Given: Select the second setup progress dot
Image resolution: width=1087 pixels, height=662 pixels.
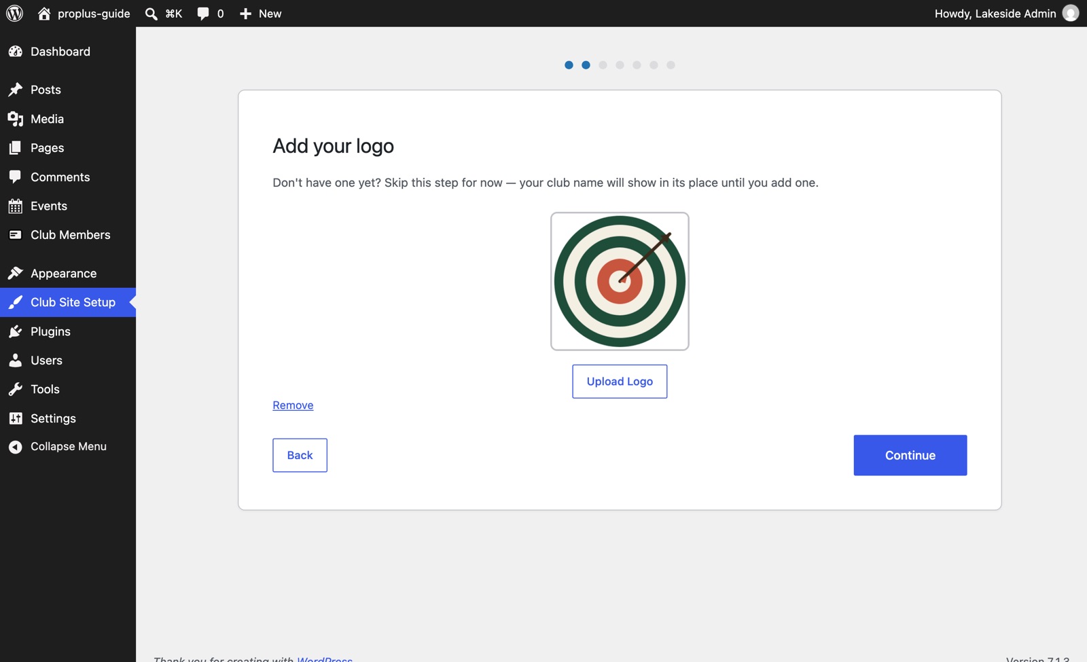Looking at the screenshot, I should [586, 65].
